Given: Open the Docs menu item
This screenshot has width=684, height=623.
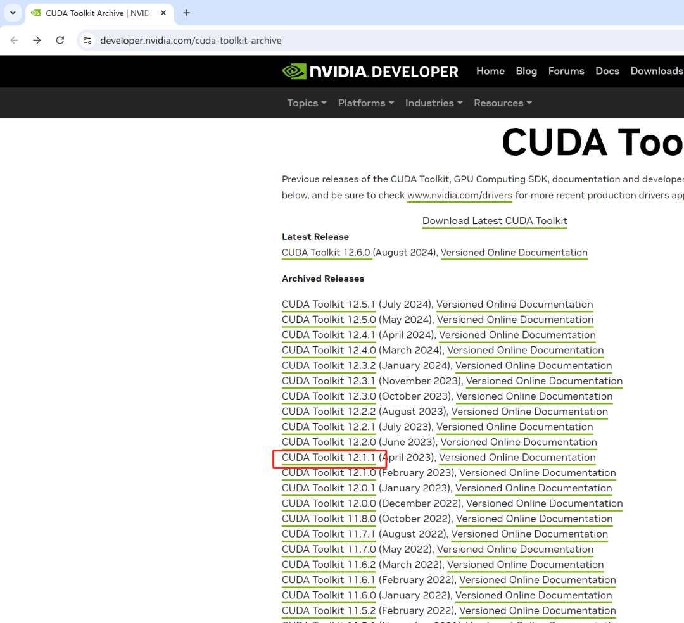Looking at the screenshot, I should point(607,71).
